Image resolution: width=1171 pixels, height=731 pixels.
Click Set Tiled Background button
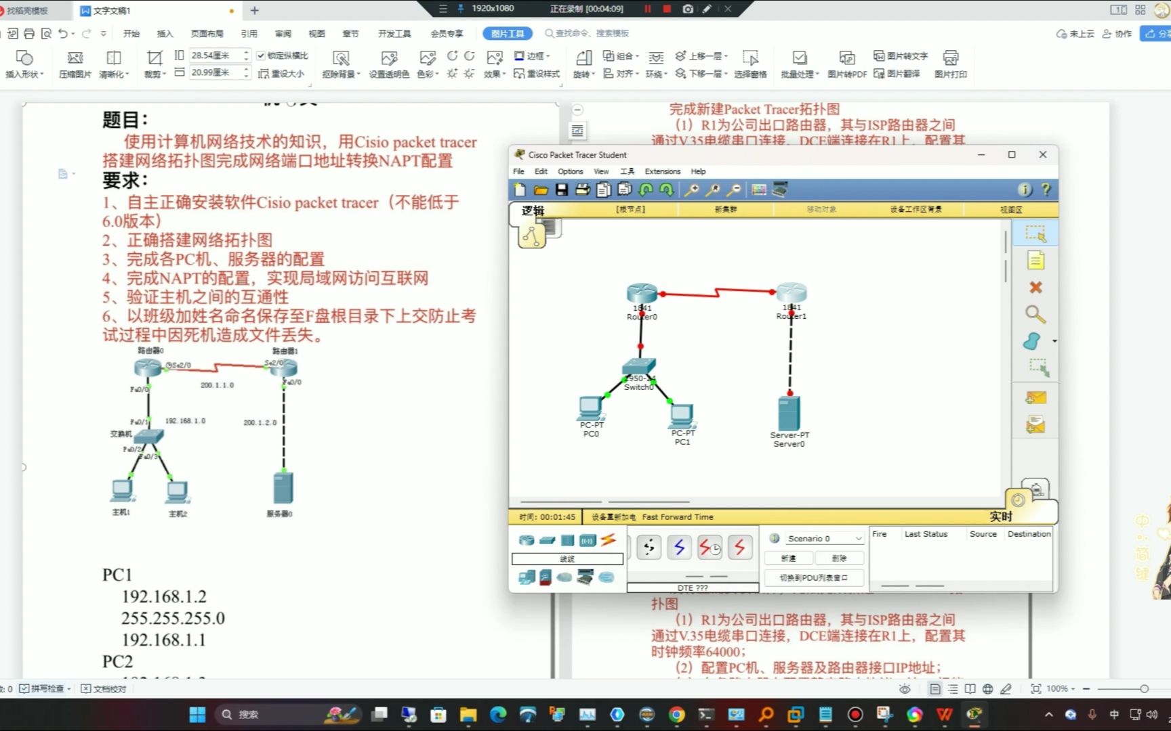tap(916, 209)
